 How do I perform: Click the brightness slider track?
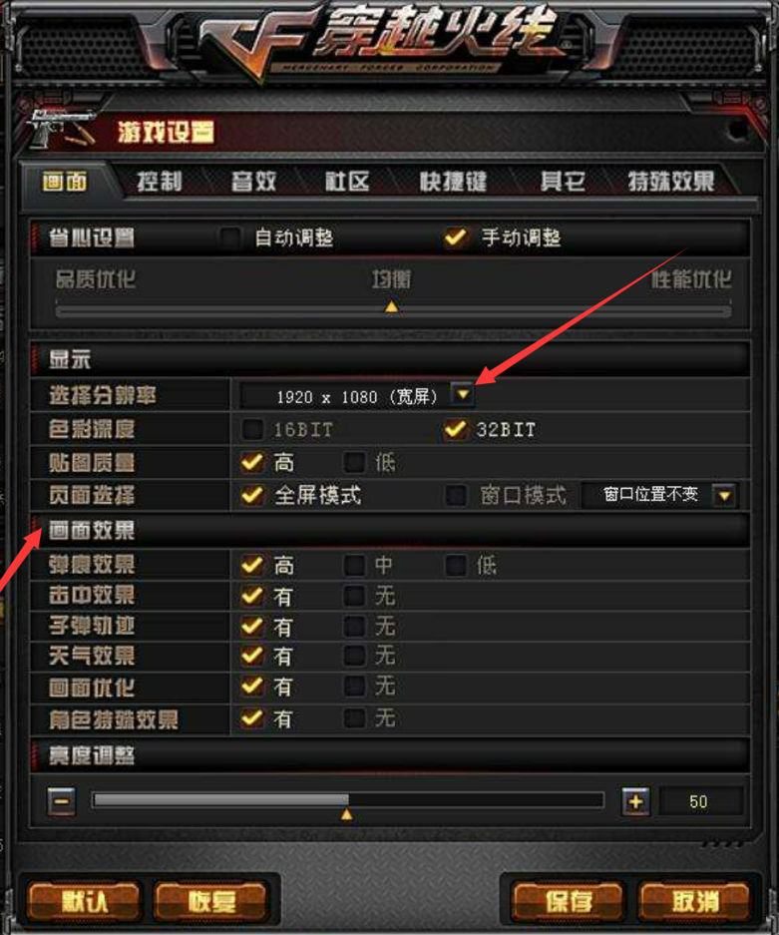(x=348, y=800)
